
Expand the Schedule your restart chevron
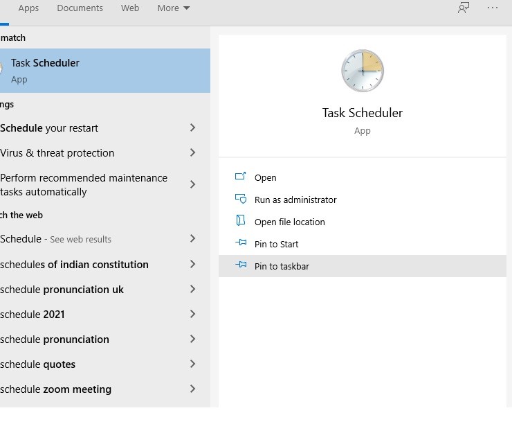pyautogui.click(x=192, y=127)
